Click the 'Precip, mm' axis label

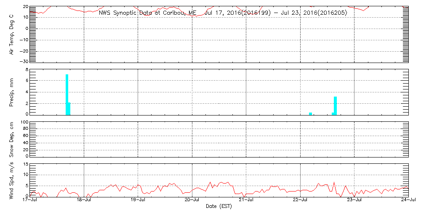coord(11,91)
